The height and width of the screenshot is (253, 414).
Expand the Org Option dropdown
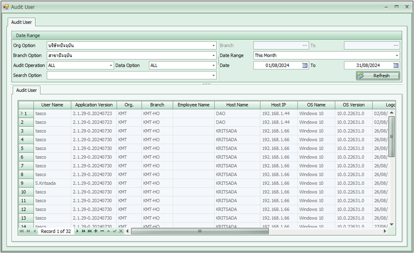click(x=214, y=46)
